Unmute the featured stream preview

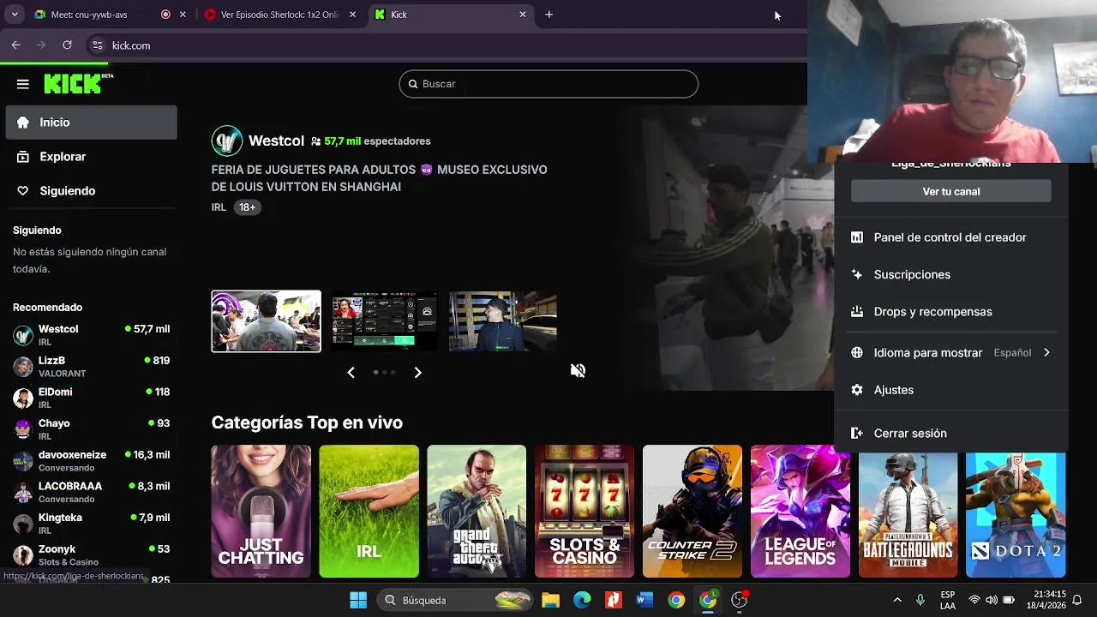click(x=578, y=370)
